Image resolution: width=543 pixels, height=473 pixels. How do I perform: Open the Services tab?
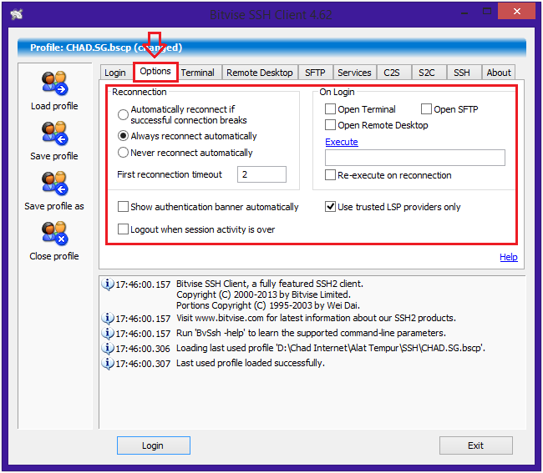click(x=354, y=73)
